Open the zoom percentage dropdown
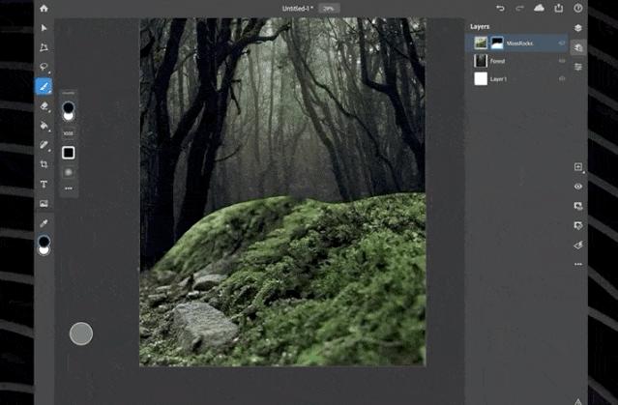Viewport: 618px width, 405px height. pos(329,9)
